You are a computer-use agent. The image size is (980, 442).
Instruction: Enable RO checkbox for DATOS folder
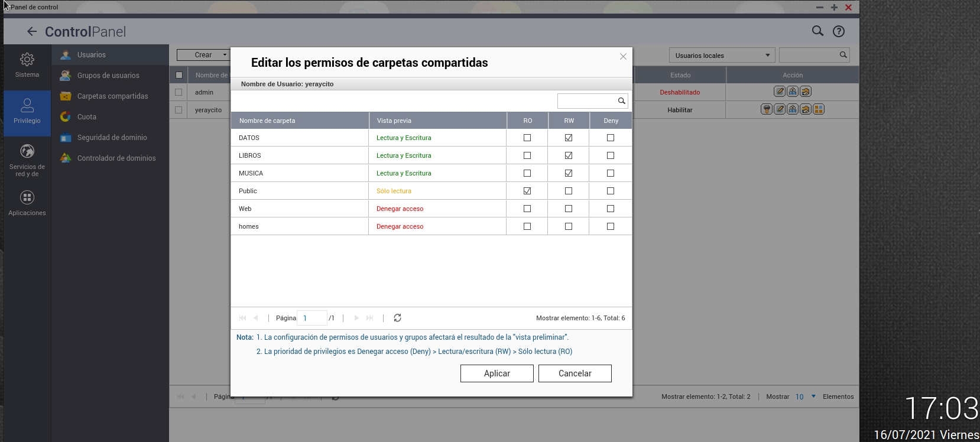[x=527, y=138]
